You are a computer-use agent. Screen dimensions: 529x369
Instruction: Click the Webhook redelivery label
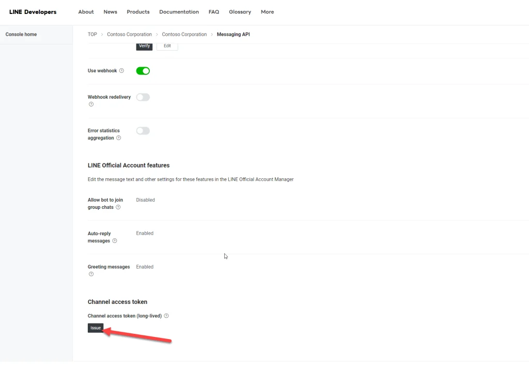(109, 97)
